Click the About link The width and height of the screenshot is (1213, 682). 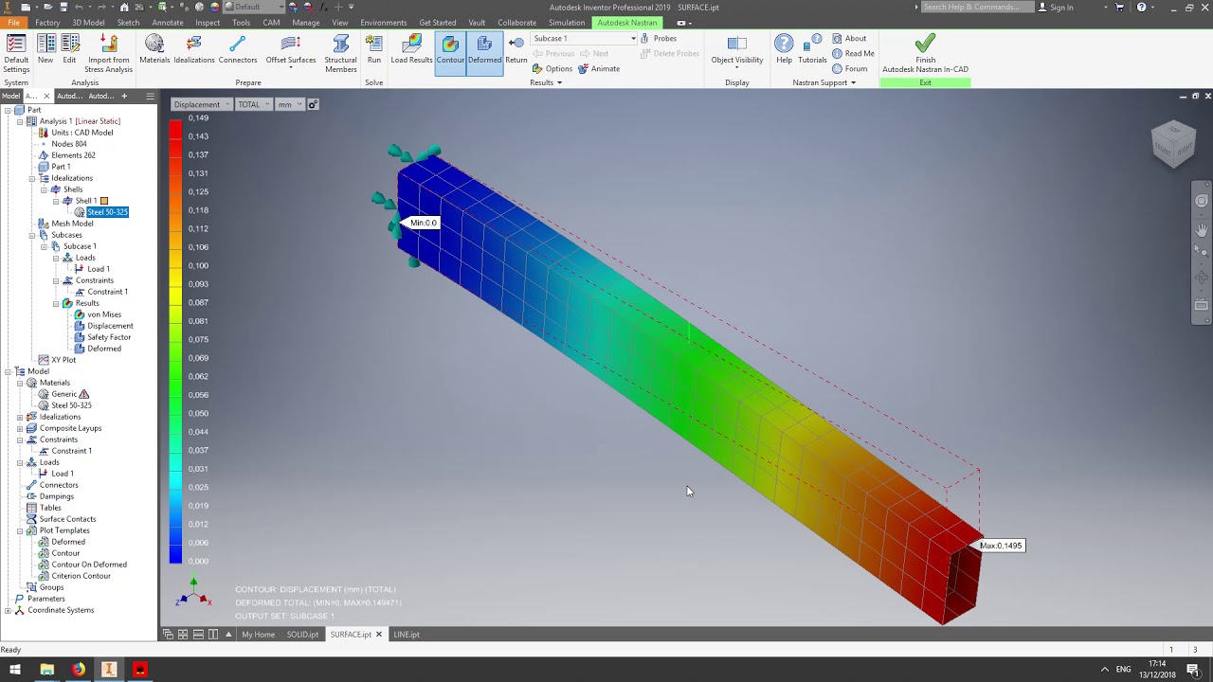(849, 38)
